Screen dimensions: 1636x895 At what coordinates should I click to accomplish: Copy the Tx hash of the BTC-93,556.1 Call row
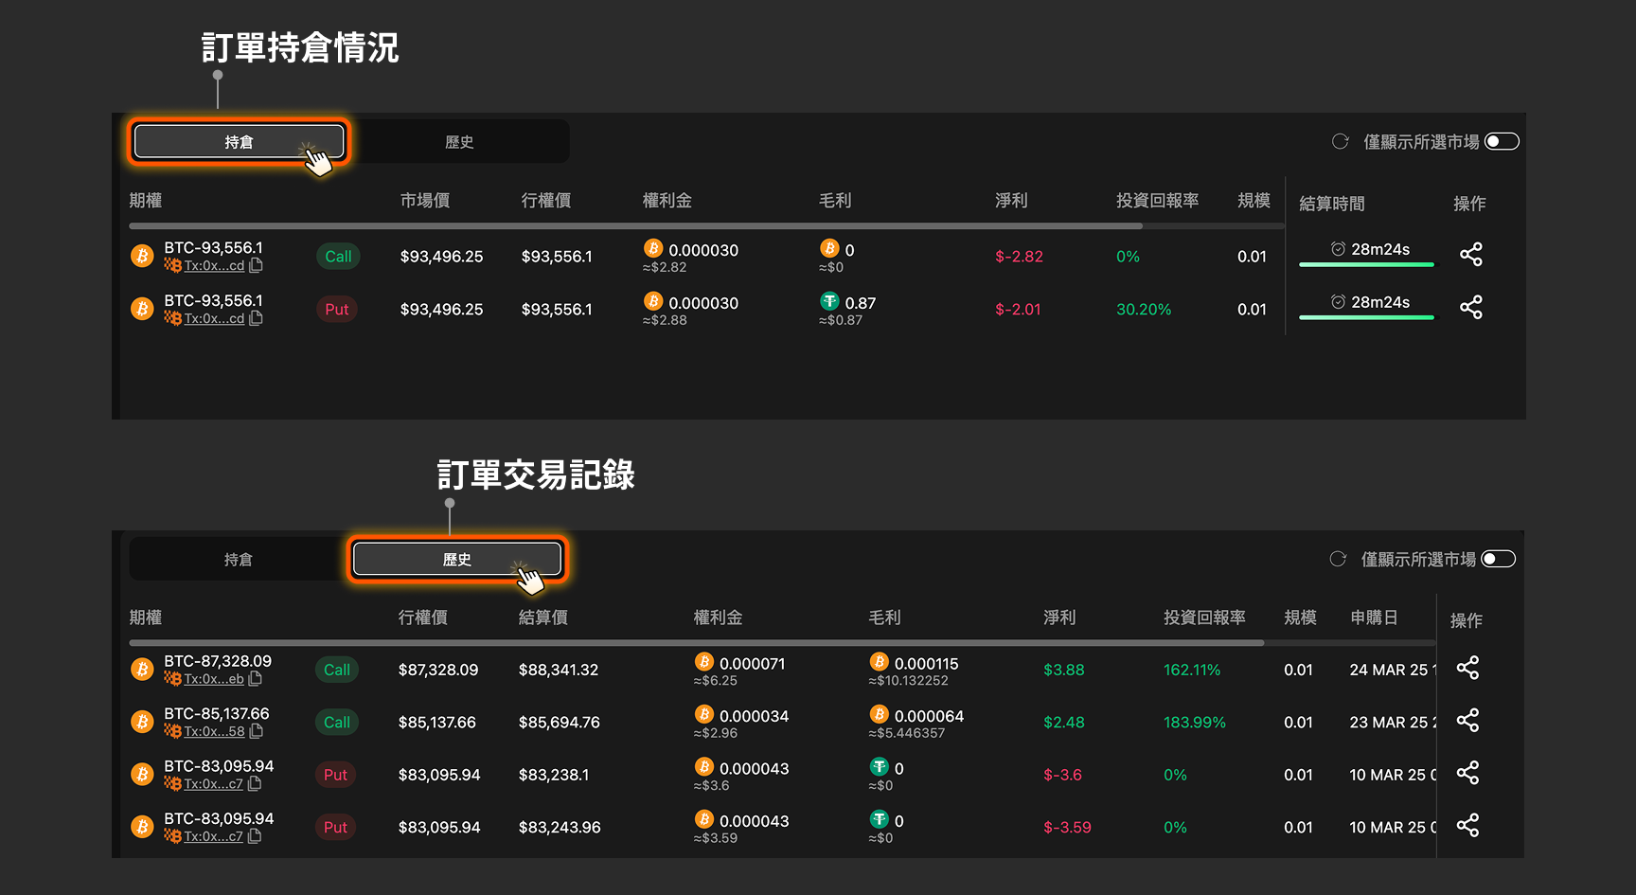(256, 266)
